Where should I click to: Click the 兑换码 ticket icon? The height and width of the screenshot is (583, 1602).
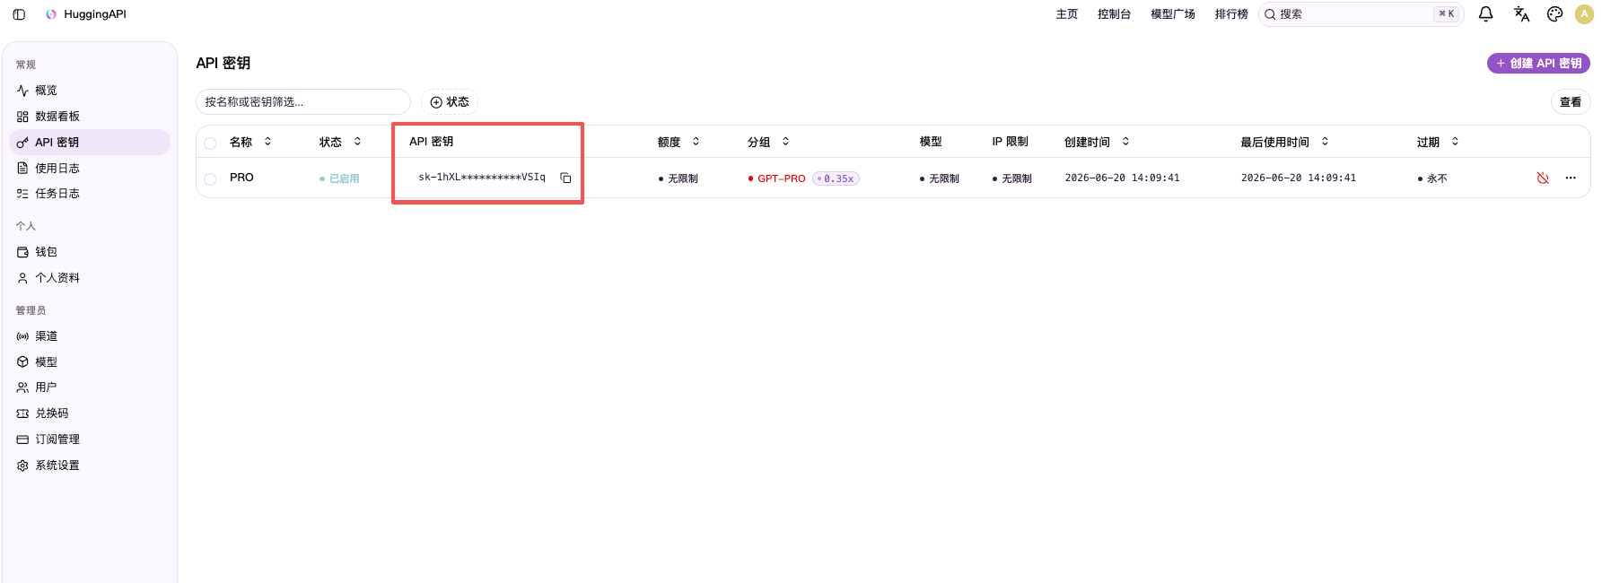pyautogui.click(x=23, y=413)
